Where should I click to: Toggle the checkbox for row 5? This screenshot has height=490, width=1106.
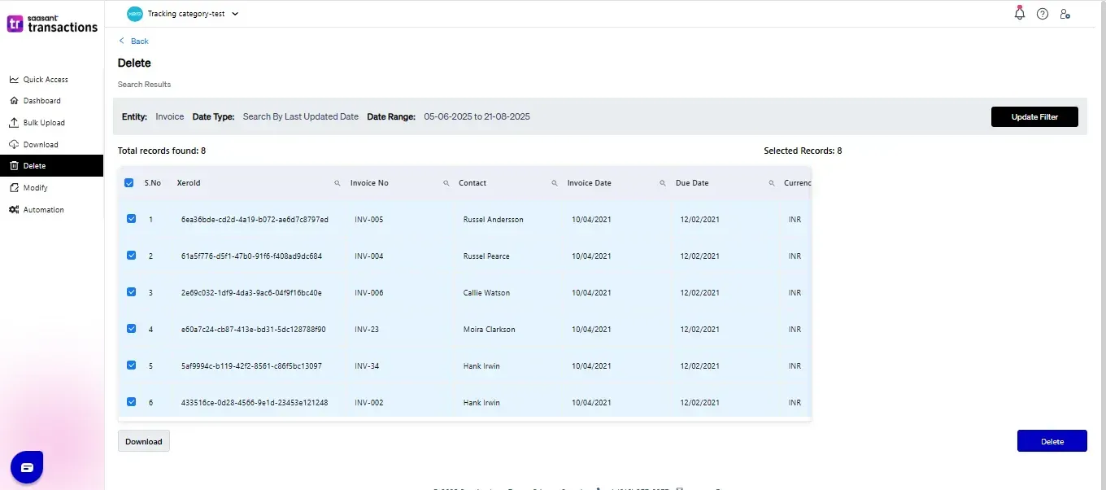[x=132, y=365]
